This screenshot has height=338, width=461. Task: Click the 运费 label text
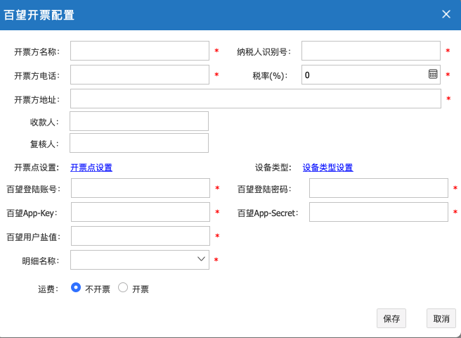48,289
